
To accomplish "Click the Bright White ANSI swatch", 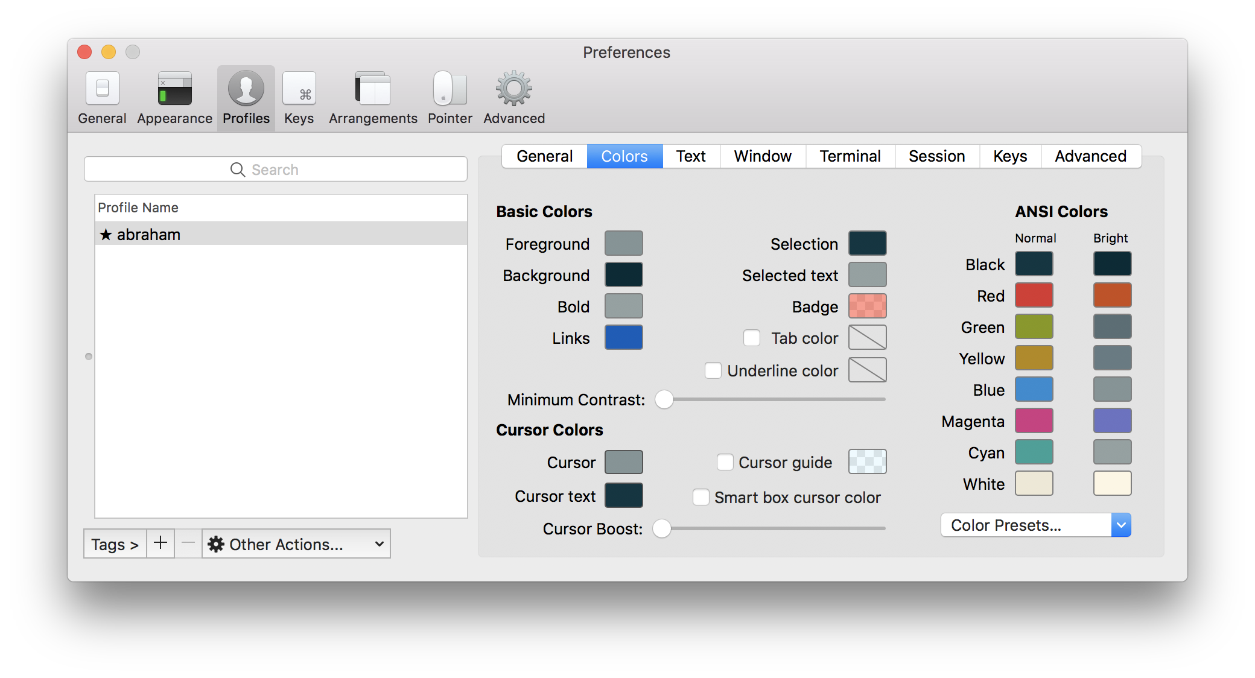I will point(1113,483).
